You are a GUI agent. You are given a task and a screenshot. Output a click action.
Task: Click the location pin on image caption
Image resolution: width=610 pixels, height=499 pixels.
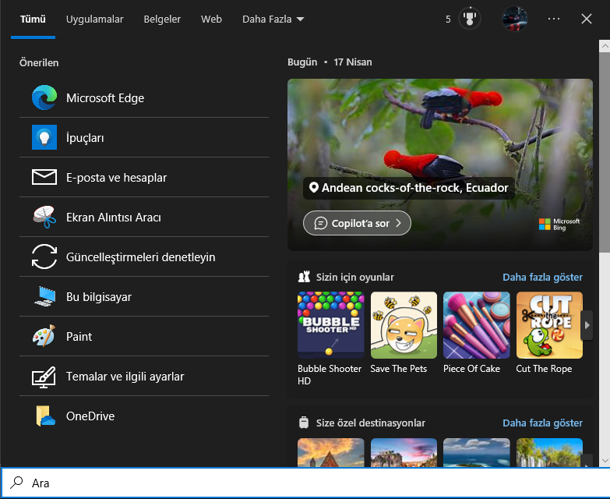coord(313,188)
